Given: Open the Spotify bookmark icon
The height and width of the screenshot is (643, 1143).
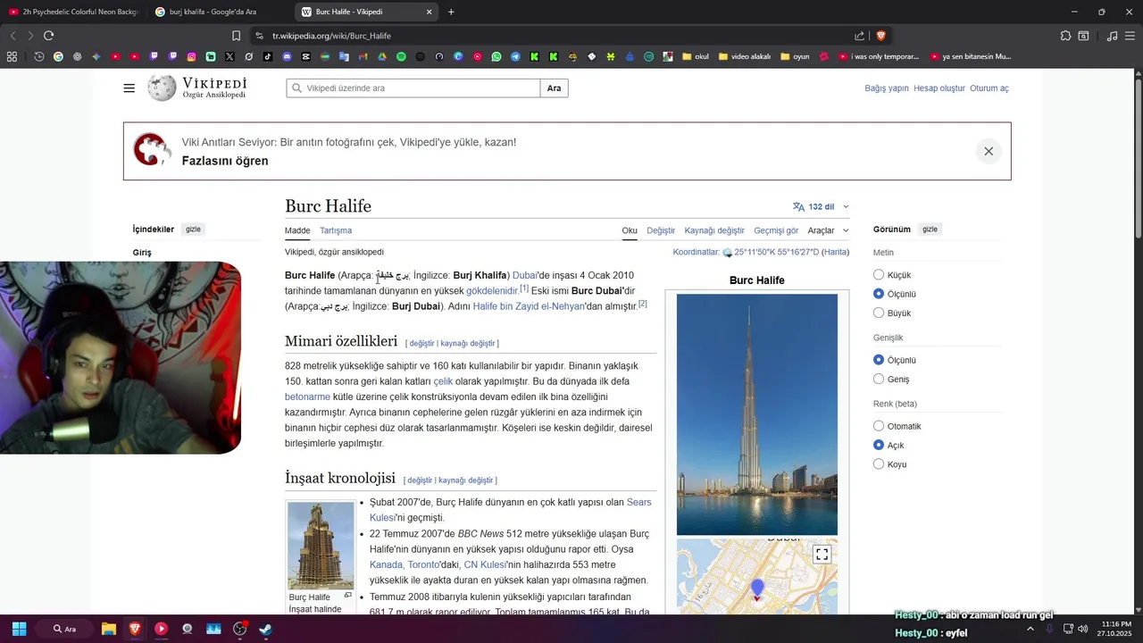Looking at the screenshot, I should 401,56.
